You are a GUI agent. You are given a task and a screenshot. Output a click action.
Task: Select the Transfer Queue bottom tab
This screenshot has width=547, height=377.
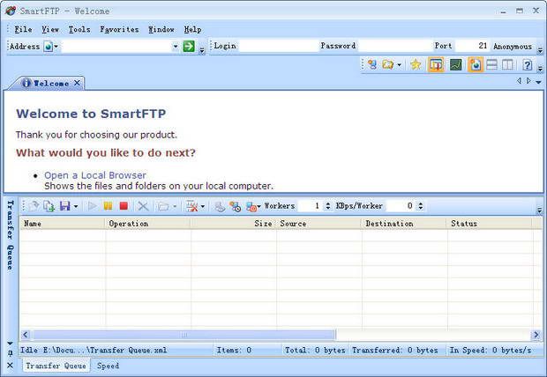[56, 366]
